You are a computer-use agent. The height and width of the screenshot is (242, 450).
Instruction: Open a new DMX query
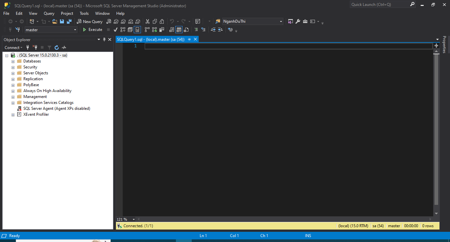(x=123, y=21)
